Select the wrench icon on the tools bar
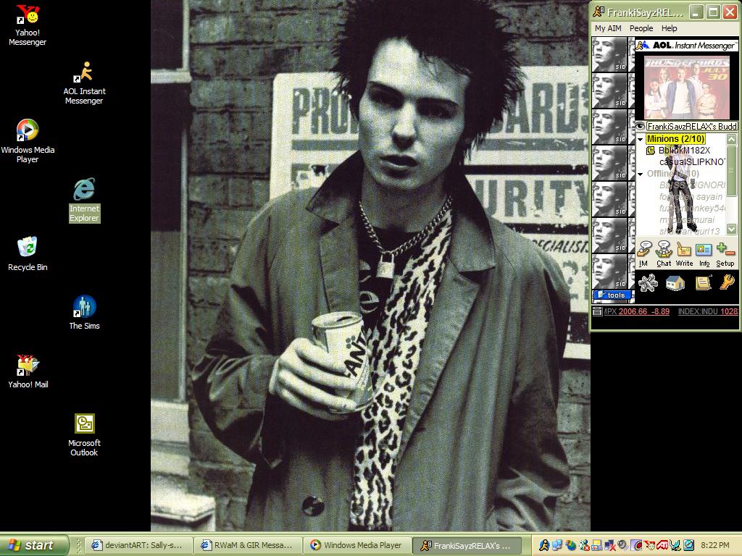The image size is (742, 556). tap(726, 283)
